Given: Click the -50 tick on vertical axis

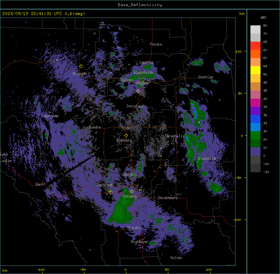Looking at the screenshot, I should click(x=238, y=178).
